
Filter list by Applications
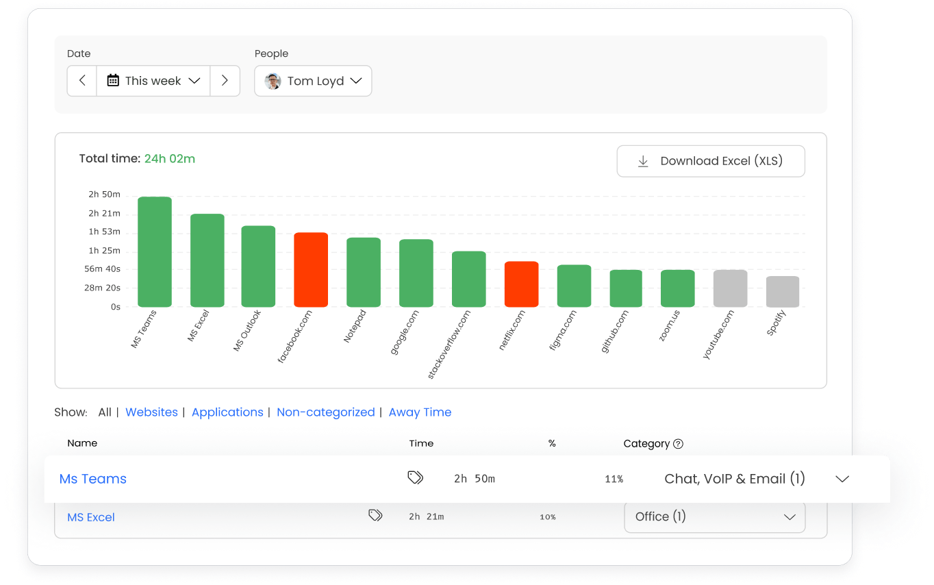coord(227,412)
